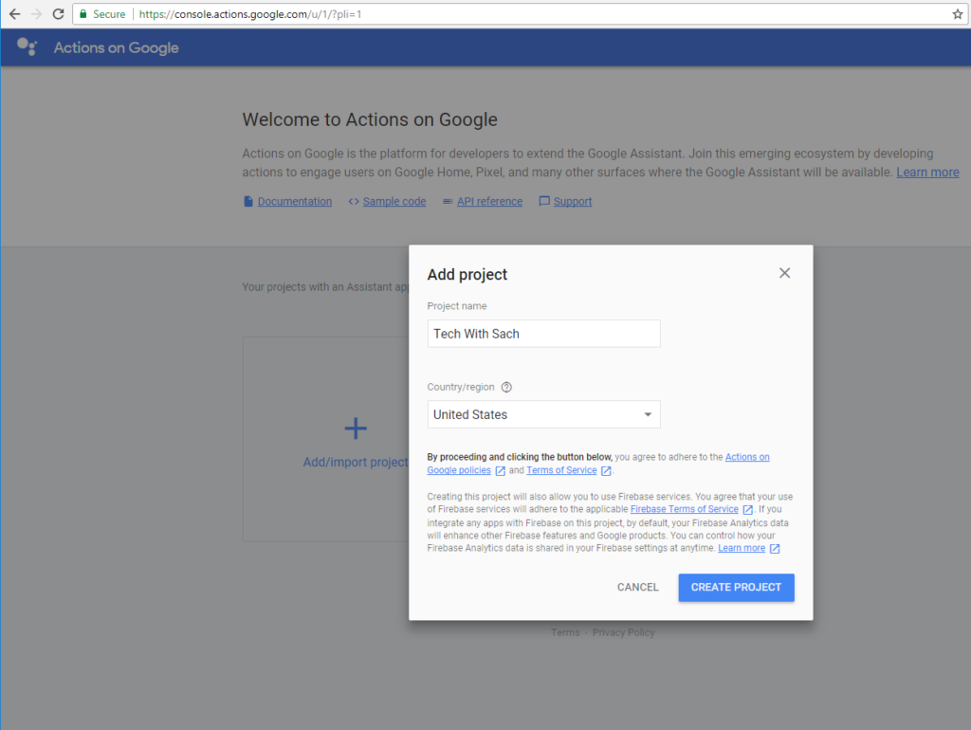Click the Documentation page icon

(x=248, y=201)
